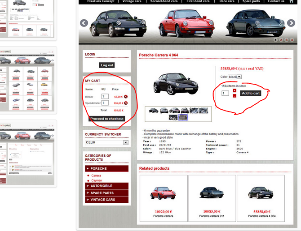Click the product quantity input field
301x231 pixels.
click(225, 93)
